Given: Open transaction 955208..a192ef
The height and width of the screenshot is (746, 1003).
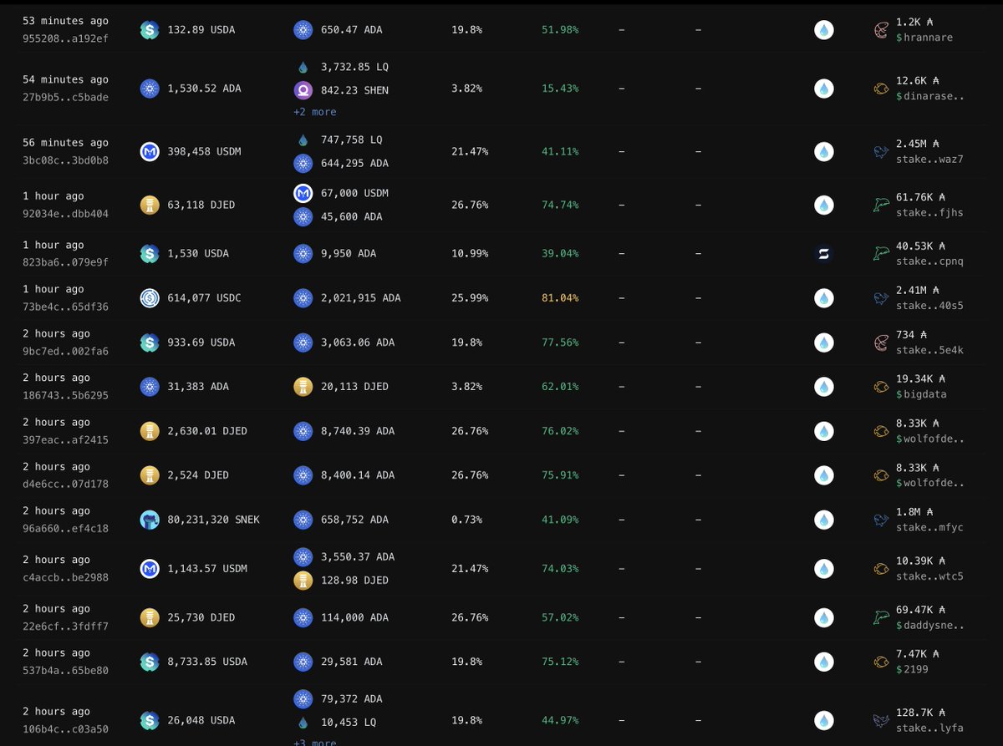Looking at the screenshot, I should 65,38.
